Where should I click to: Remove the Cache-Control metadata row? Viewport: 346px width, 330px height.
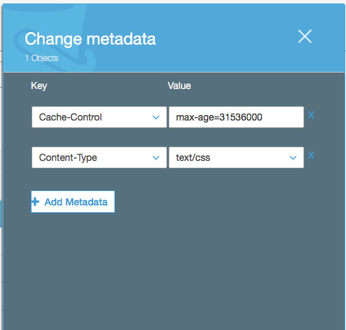point(311,115)
